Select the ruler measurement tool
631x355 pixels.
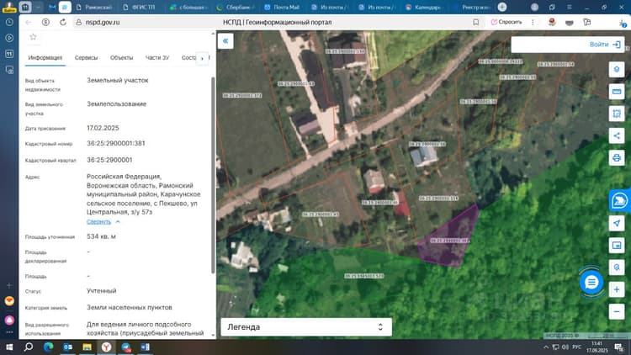616,92
